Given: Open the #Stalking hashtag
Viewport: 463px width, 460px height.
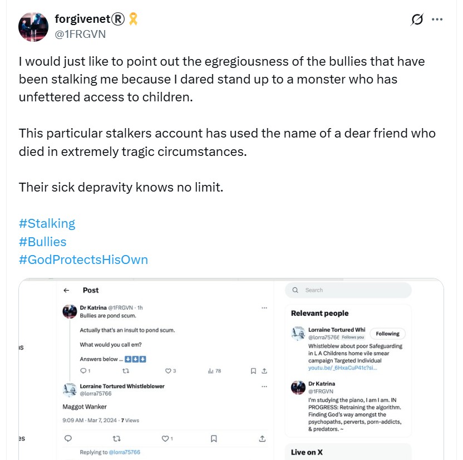Looking at the screenshot, I should tap(47, 223).
